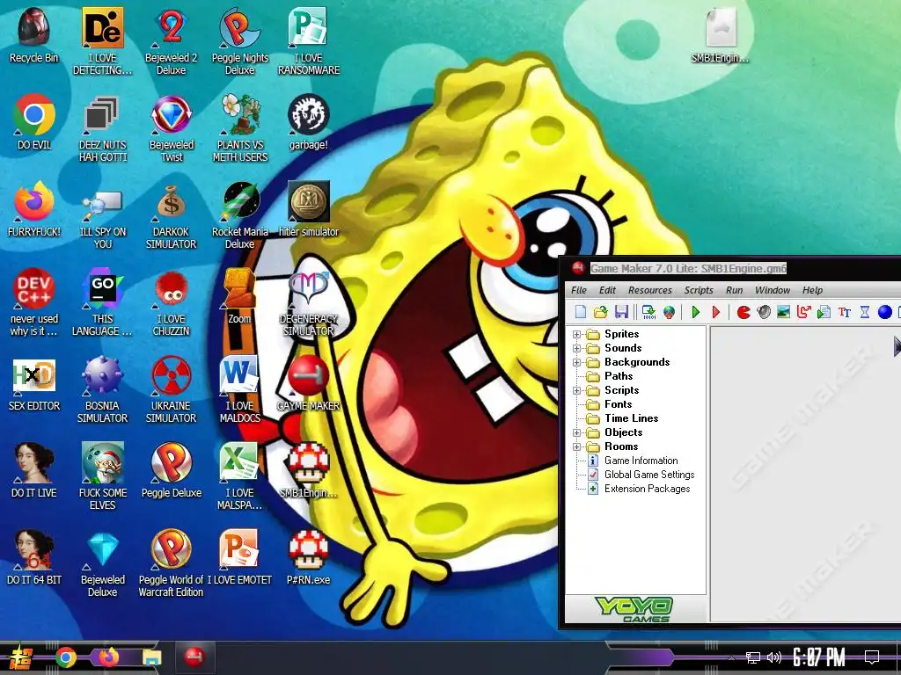
Task: Select SEX EDITOR HxD desktop icon
Action: (34, 383)
